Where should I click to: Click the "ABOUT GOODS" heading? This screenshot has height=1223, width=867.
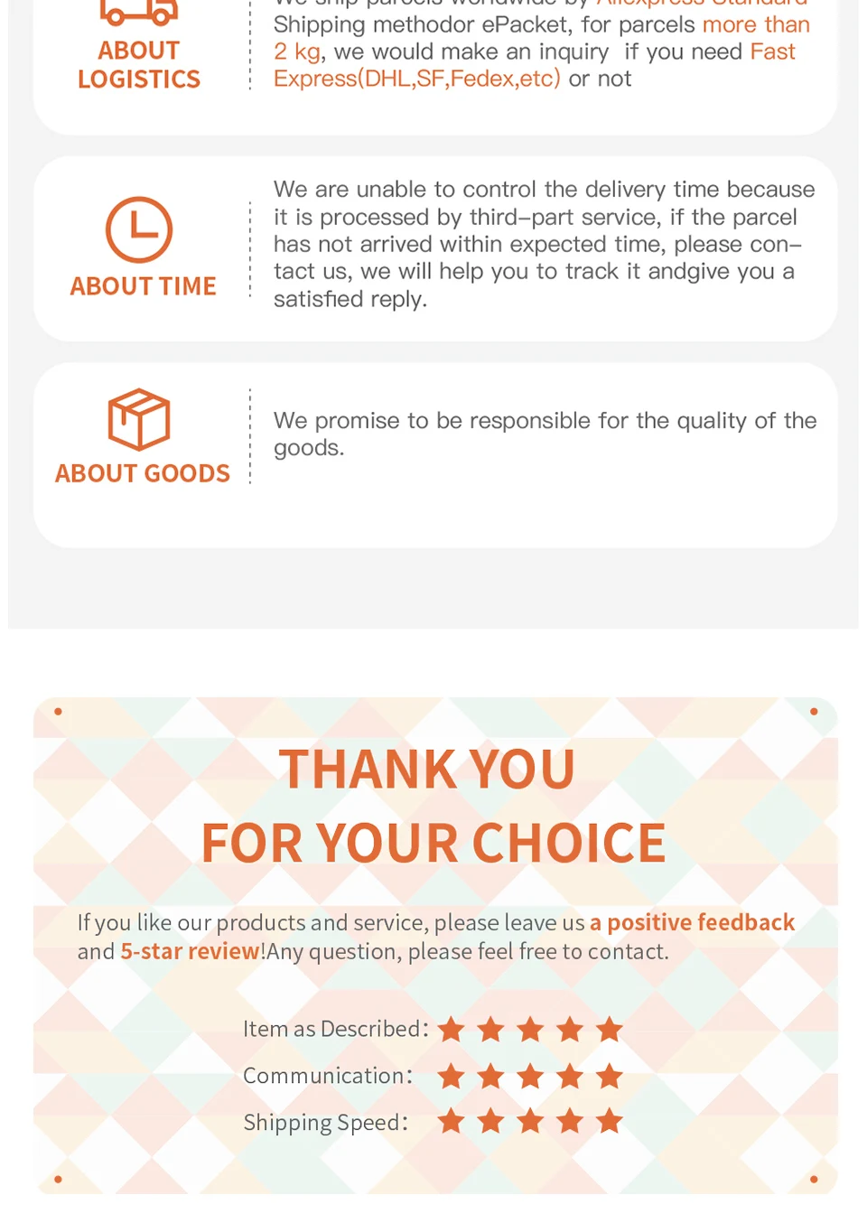(143, 473)
